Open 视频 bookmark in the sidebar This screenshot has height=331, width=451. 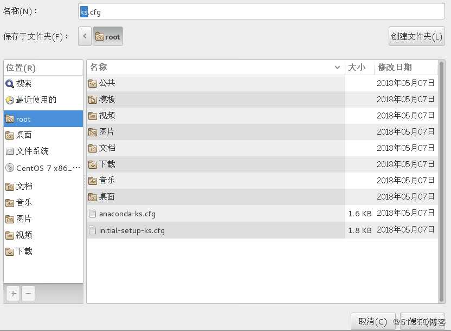point(43,235)
